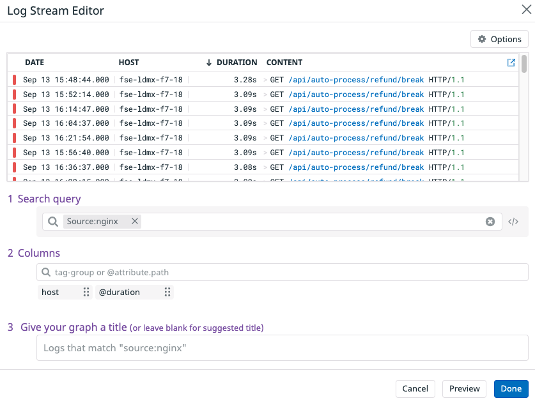Open the raw query code editor
The height and width of the screenshot is (403, 535).
pyautogui.click(x=512, y=221)
